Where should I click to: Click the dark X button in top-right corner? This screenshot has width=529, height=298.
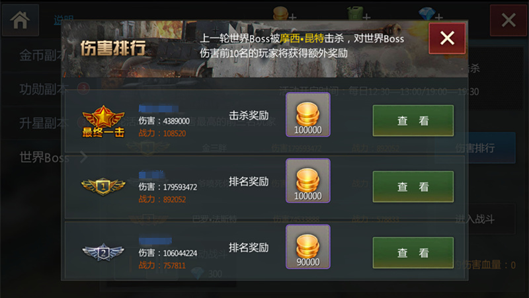(508, 20)
